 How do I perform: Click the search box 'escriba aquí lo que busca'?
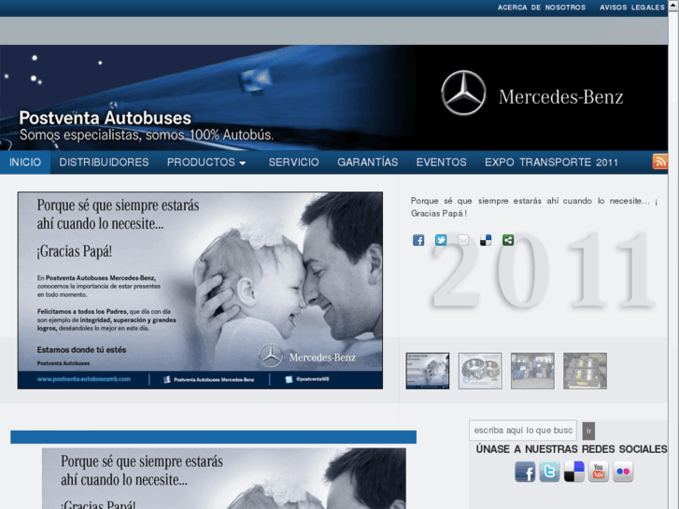pos(523,431)
